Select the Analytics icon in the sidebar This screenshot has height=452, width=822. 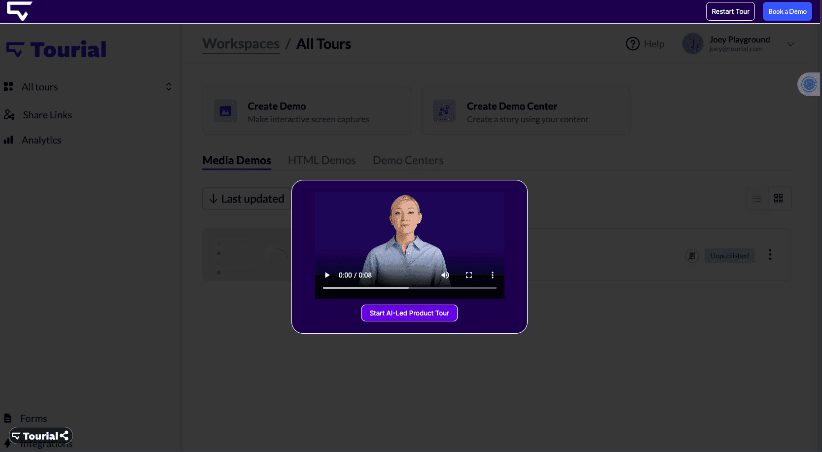click(x=9, y=139)
